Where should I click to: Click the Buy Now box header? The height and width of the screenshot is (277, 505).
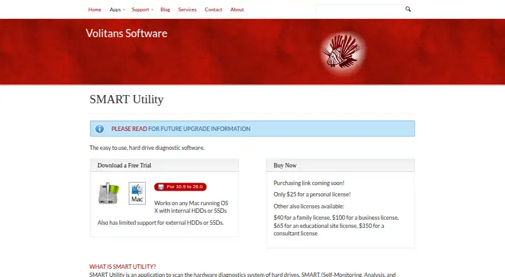coord(340,165)
